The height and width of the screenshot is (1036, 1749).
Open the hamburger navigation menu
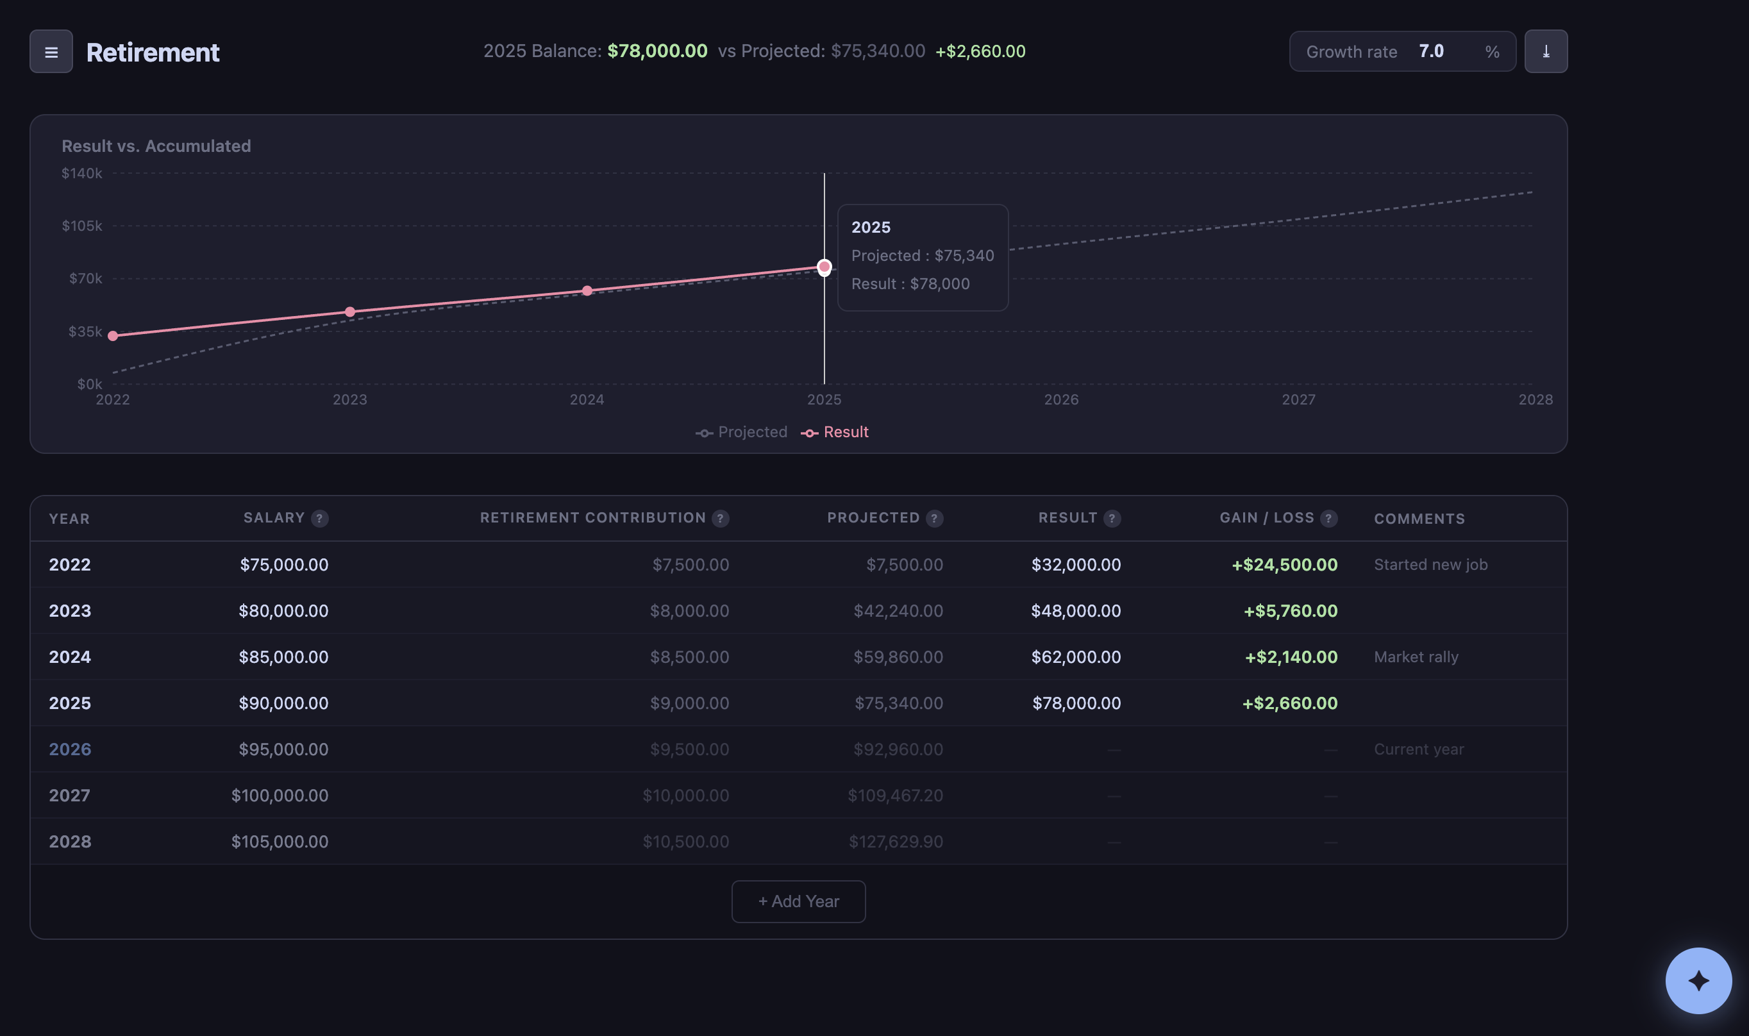click(x=50, y=51)
